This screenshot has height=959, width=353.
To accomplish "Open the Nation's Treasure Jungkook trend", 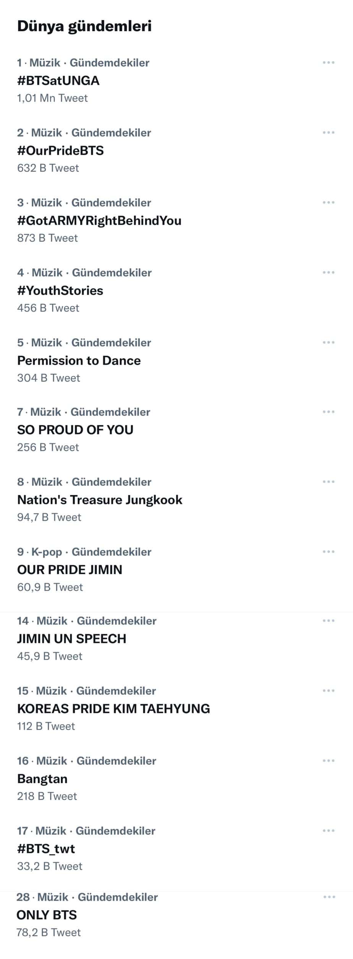I will point(100,500).
